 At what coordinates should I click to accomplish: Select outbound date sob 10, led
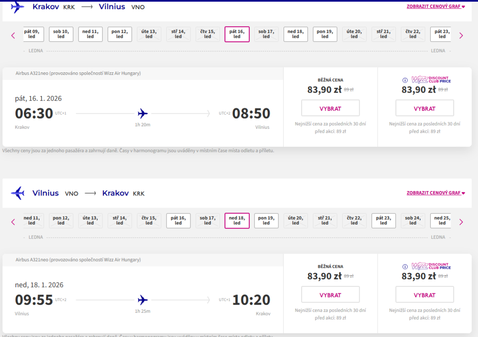61,34
